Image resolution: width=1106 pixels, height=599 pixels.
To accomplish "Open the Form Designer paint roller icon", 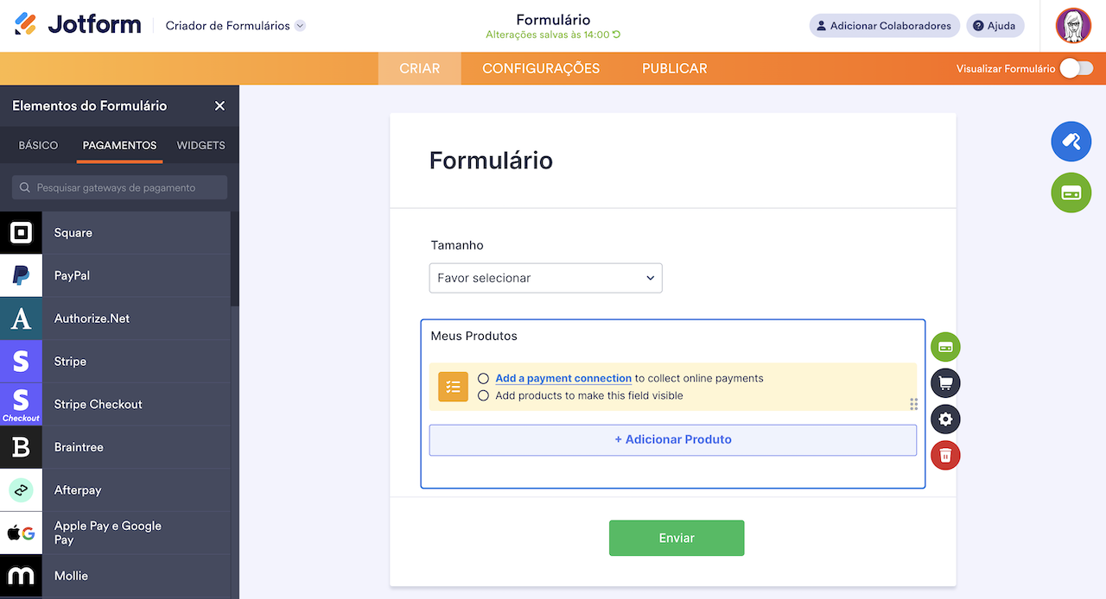I will point(1071,142).
